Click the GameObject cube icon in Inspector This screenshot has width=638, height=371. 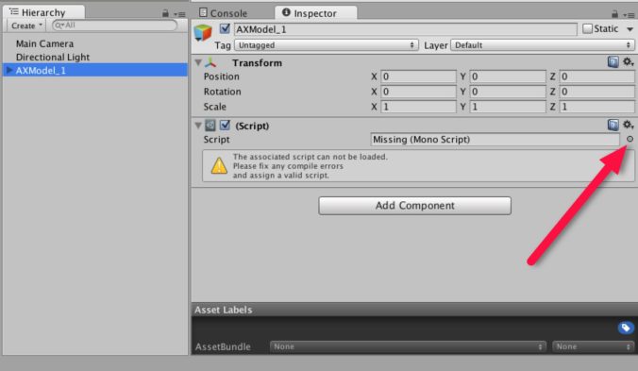pyautogui.click(x=203, y=32)
